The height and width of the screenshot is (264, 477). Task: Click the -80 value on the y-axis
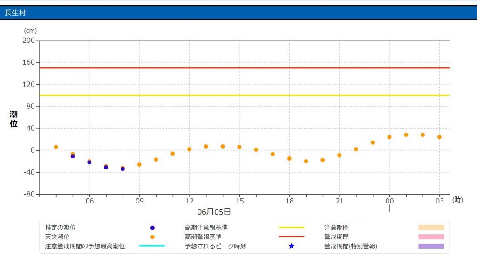click(x=29, y=194)
